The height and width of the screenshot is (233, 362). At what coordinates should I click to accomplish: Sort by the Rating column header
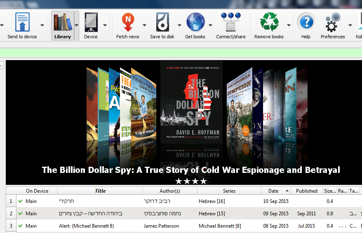[x=343, y=191]
